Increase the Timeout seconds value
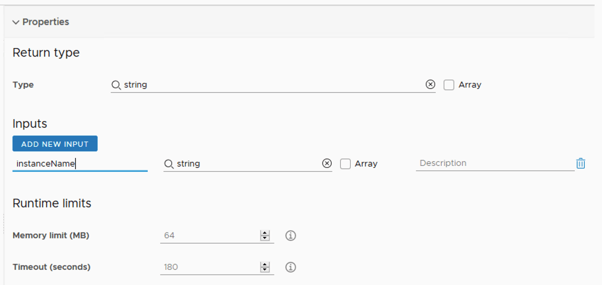Screen dimensions: 602x285 (265, 265)
